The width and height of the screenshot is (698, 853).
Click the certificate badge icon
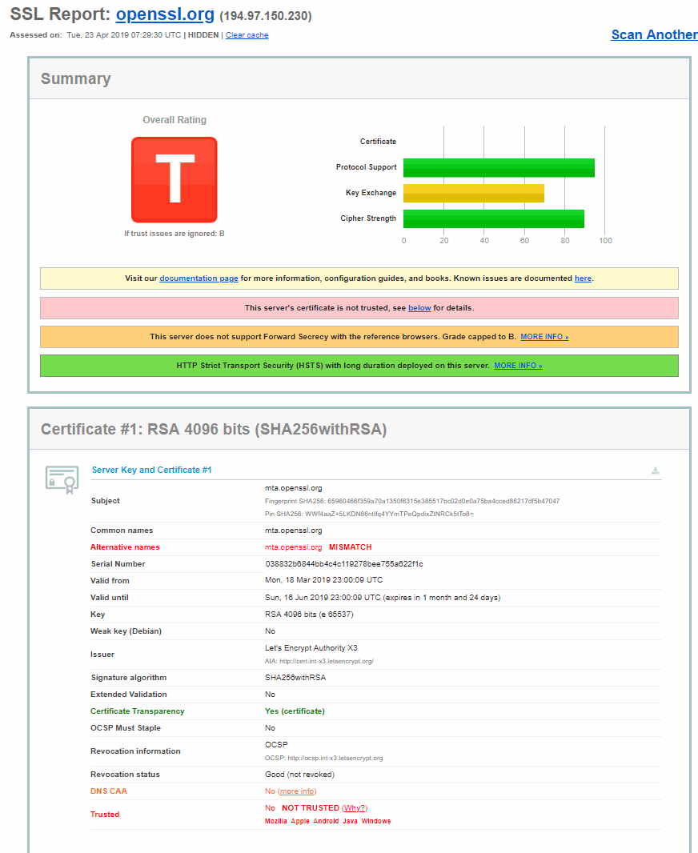click(62, 480)
